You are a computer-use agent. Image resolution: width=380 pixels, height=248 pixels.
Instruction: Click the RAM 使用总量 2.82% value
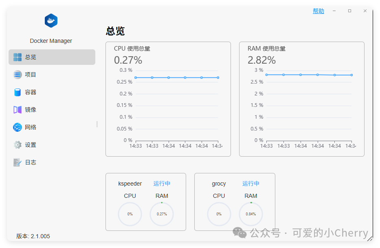click(261, 60)
